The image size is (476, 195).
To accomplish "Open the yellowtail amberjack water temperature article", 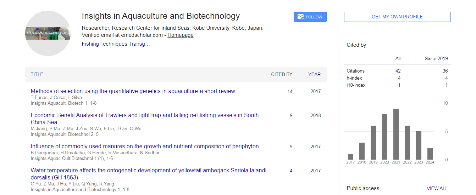I will [x=148, y=171].
